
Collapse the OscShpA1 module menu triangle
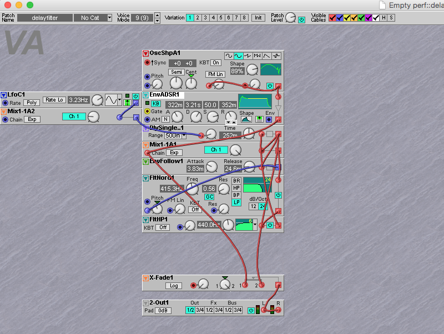[145, 54]
